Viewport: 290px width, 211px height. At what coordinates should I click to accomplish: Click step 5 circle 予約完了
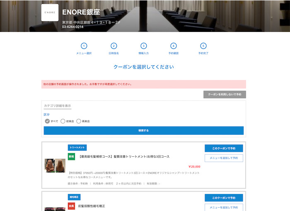coord(203,46)
